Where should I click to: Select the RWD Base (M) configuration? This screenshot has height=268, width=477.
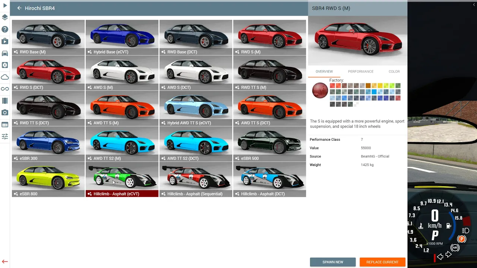point(48,37)
